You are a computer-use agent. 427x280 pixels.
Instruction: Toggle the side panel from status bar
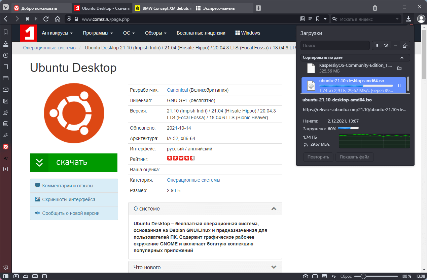6,276
